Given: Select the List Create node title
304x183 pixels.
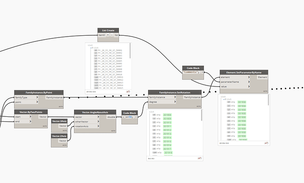Looking at the screenshot, I should click(108, 30).
